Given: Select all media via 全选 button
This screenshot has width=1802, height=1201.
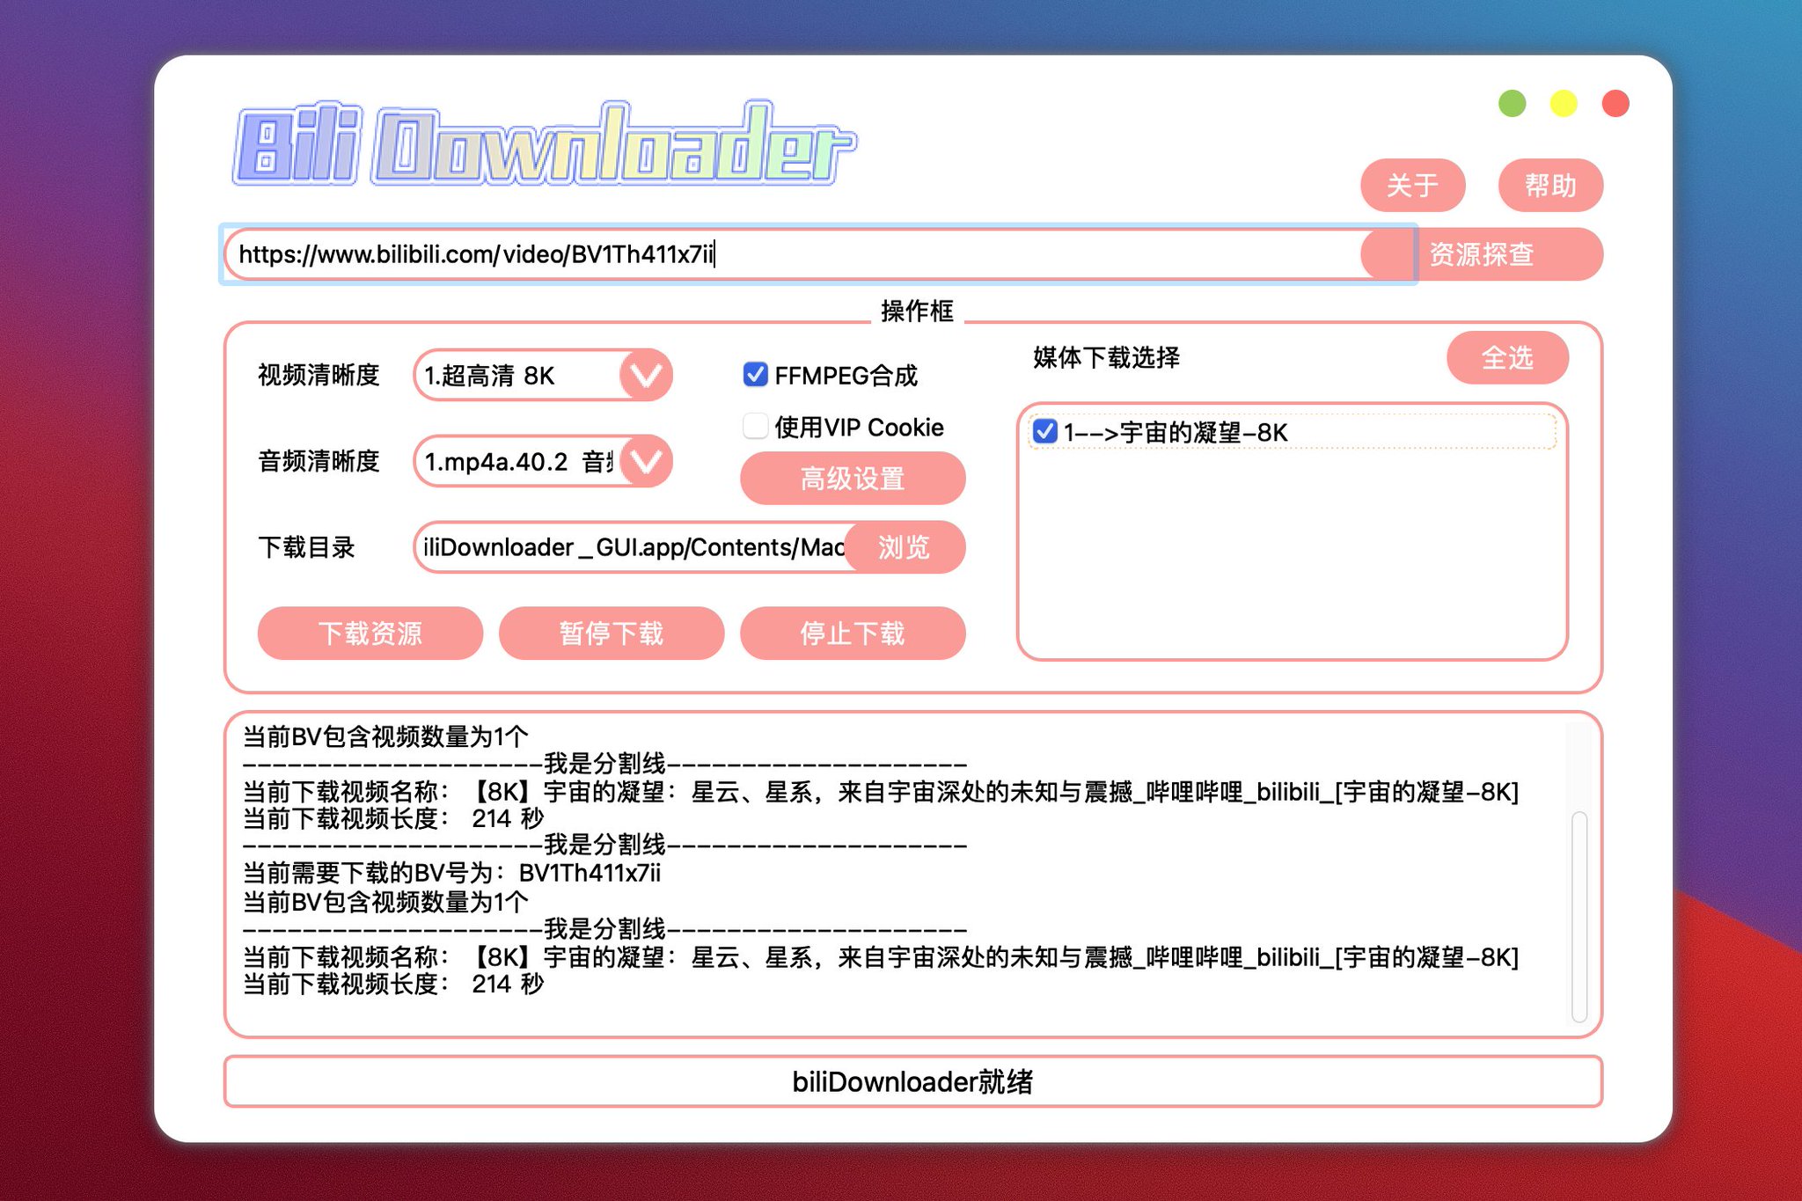Looking at the screenshot, I should 1506,358.
